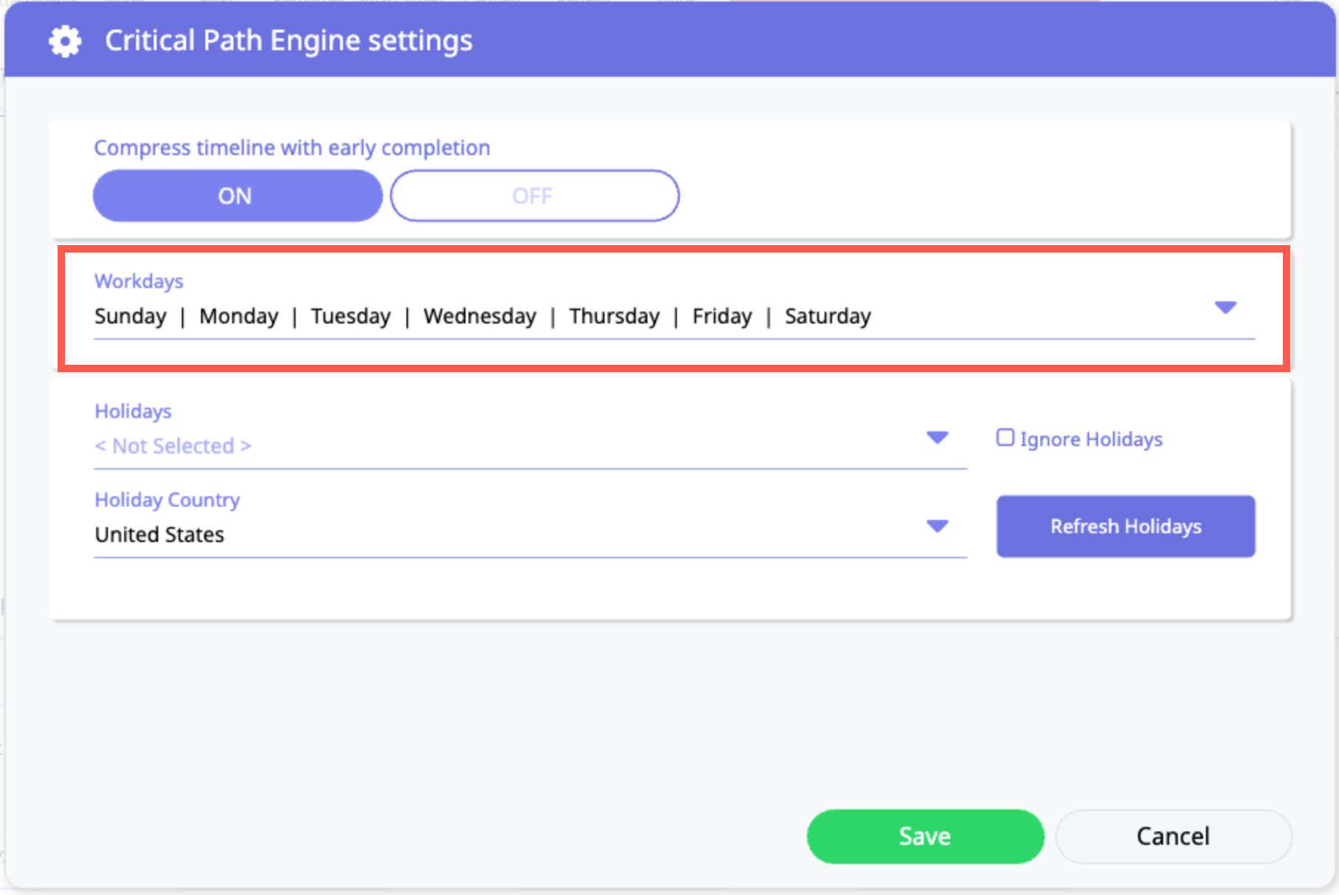Click Wednesday in the Workdays list

(x=480, y=316)
